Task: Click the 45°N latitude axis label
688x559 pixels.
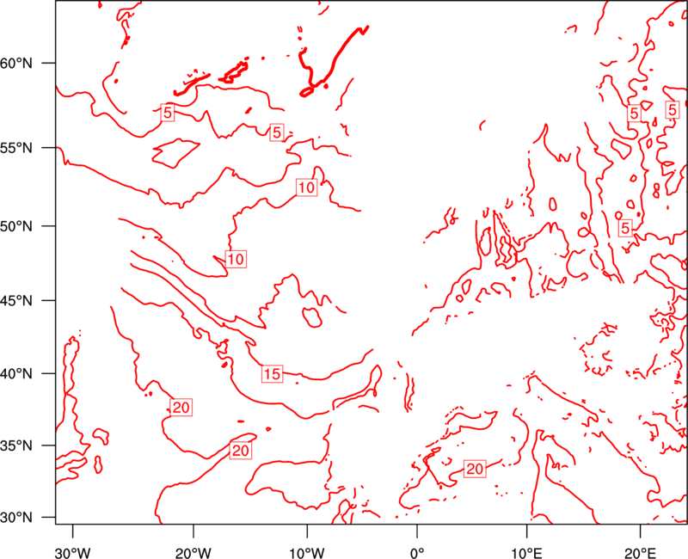Action: tap(16, 301)
